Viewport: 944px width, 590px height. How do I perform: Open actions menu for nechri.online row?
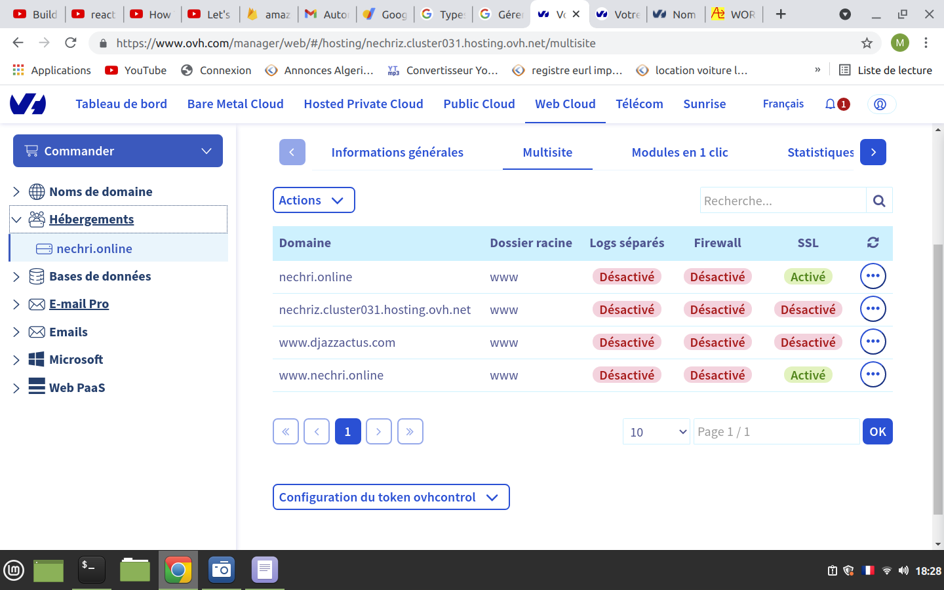pos(873,276)
